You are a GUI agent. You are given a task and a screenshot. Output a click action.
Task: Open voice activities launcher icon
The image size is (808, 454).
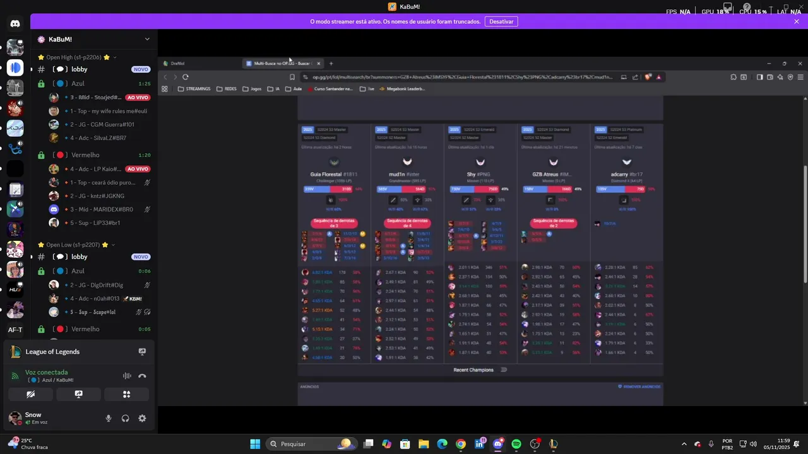(x=127, y=394)
